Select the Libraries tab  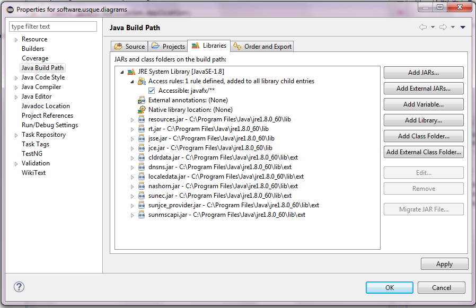[209, 46]
